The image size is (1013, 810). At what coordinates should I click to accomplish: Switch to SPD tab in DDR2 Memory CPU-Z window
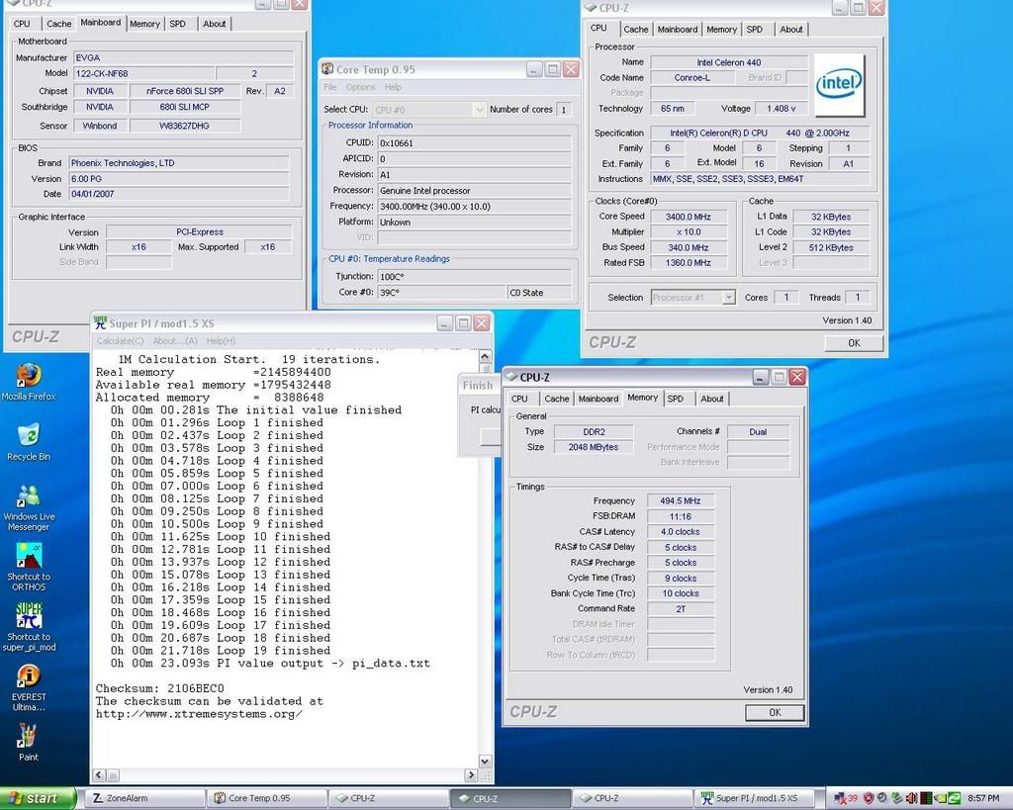675,400
